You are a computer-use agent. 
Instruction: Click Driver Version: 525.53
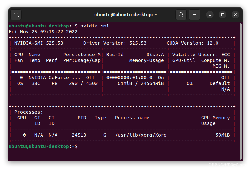115,43
